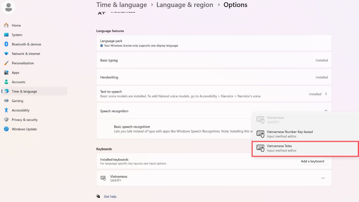
Task: Click the Text-to-speech Installed status
Action: pyautogui.click(x=315, y=94)
